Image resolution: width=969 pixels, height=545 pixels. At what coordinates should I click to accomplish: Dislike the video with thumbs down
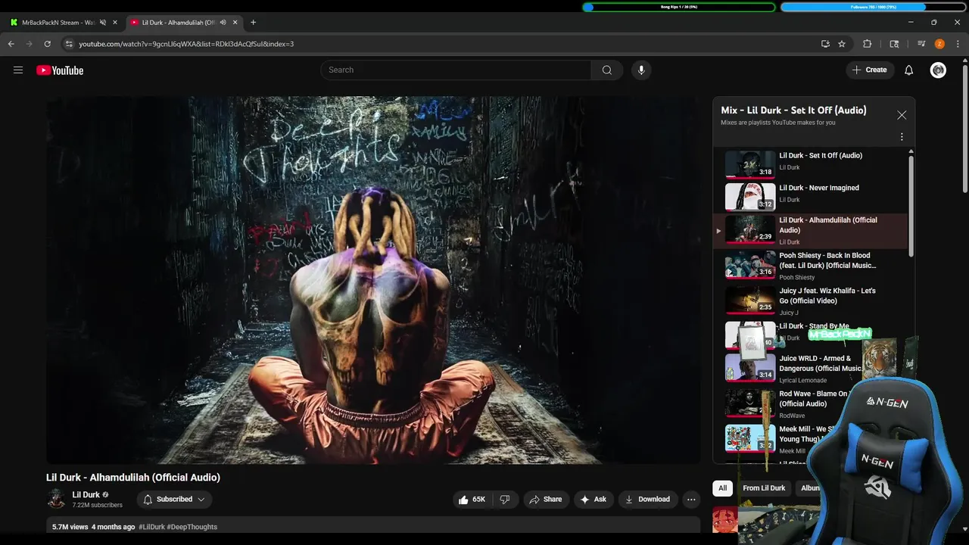[x=505, y=500]
